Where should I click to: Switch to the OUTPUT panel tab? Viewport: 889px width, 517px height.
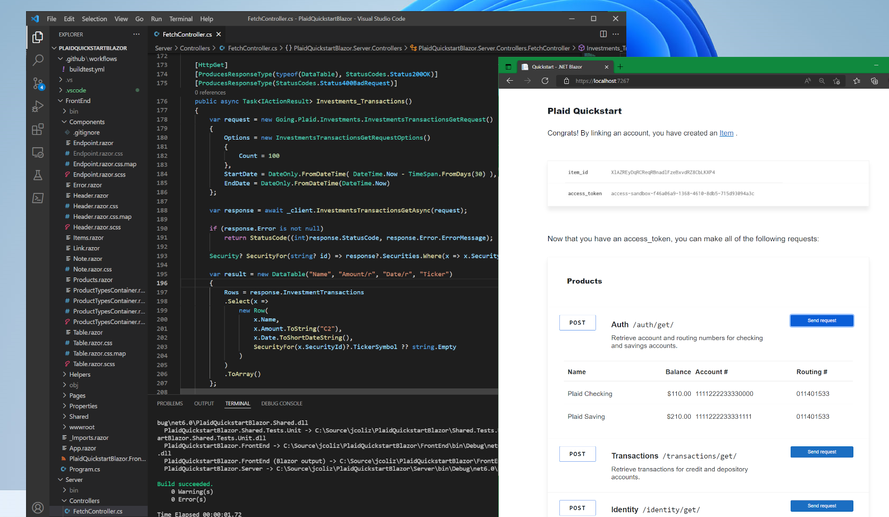click(204, 403)
